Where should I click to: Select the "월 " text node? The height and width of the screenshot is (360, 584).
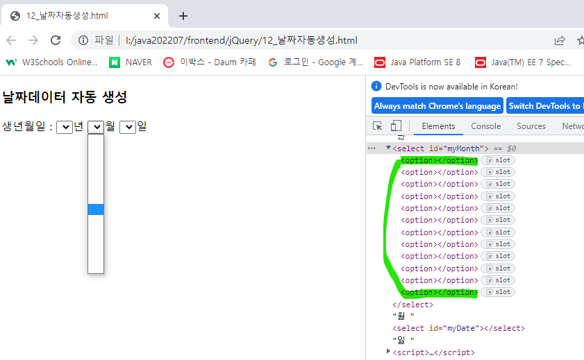click(403, 316)
